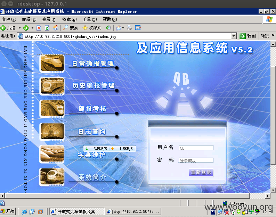Open the 编辑(E) menu
The image size is (276, 217).
29,19
